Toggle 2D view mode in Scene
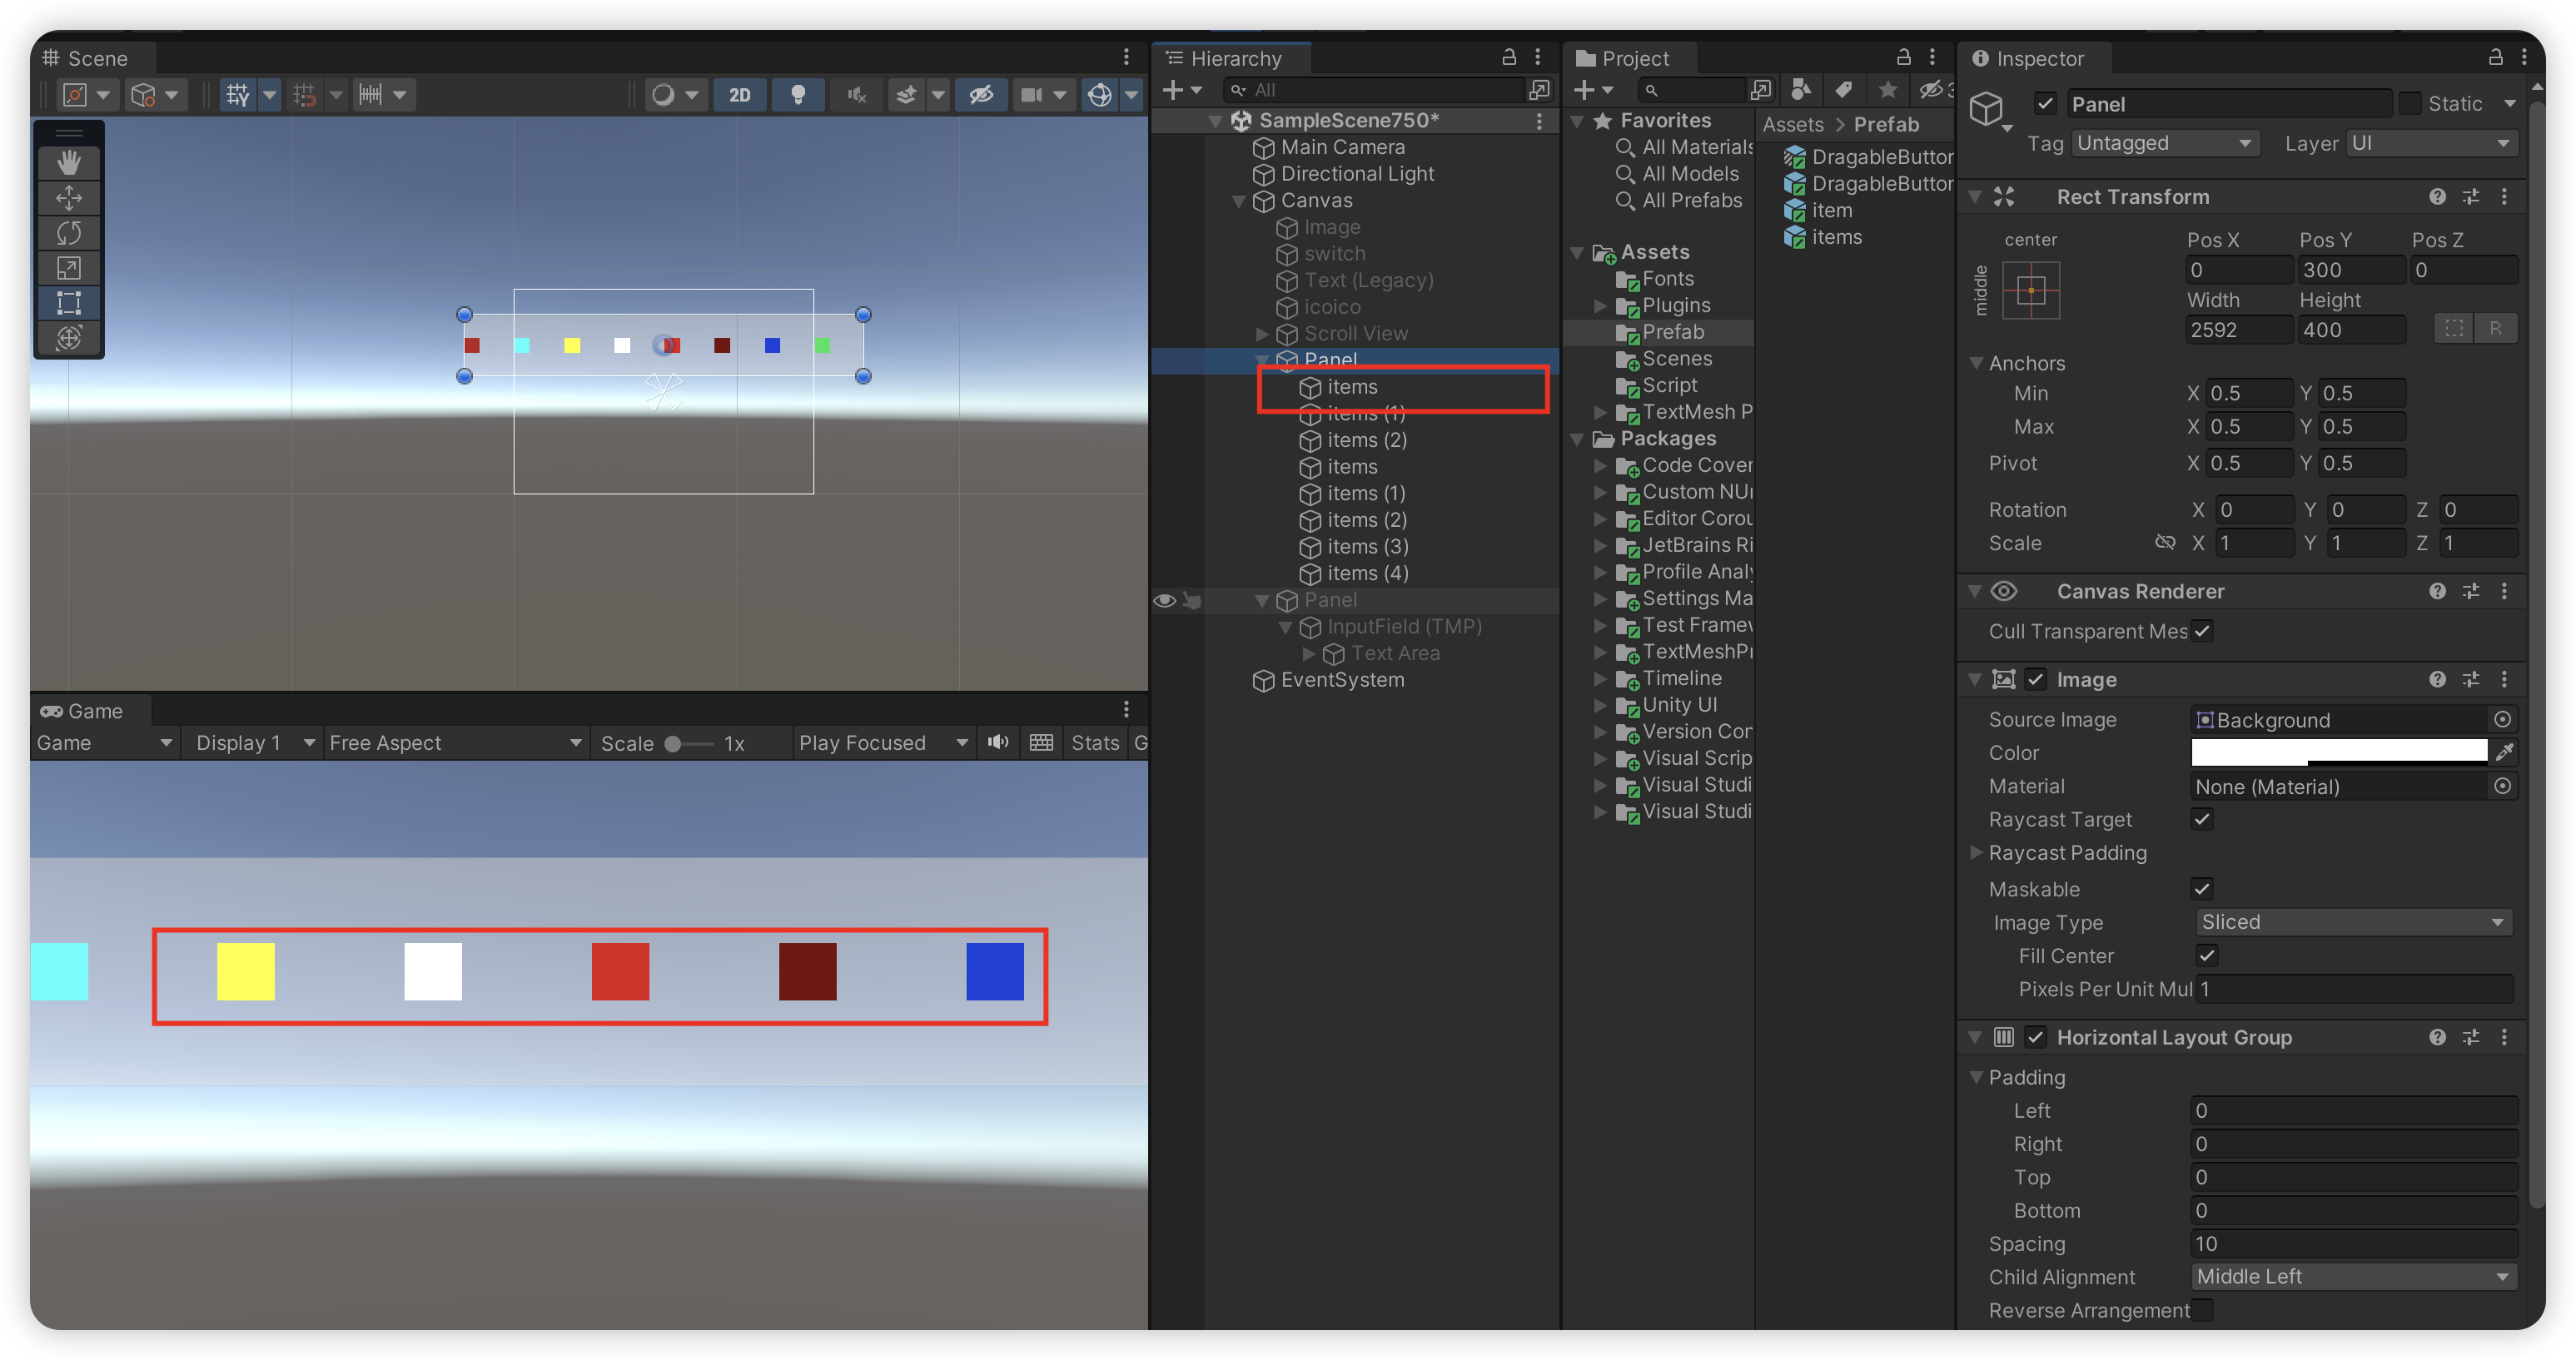The width and height of the screenshot is (2576, 1360). tap(739, 95)
